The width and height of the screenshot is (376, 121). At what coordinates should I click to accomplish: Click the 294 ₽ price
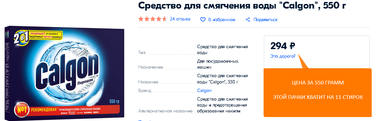tap(283, 46)
